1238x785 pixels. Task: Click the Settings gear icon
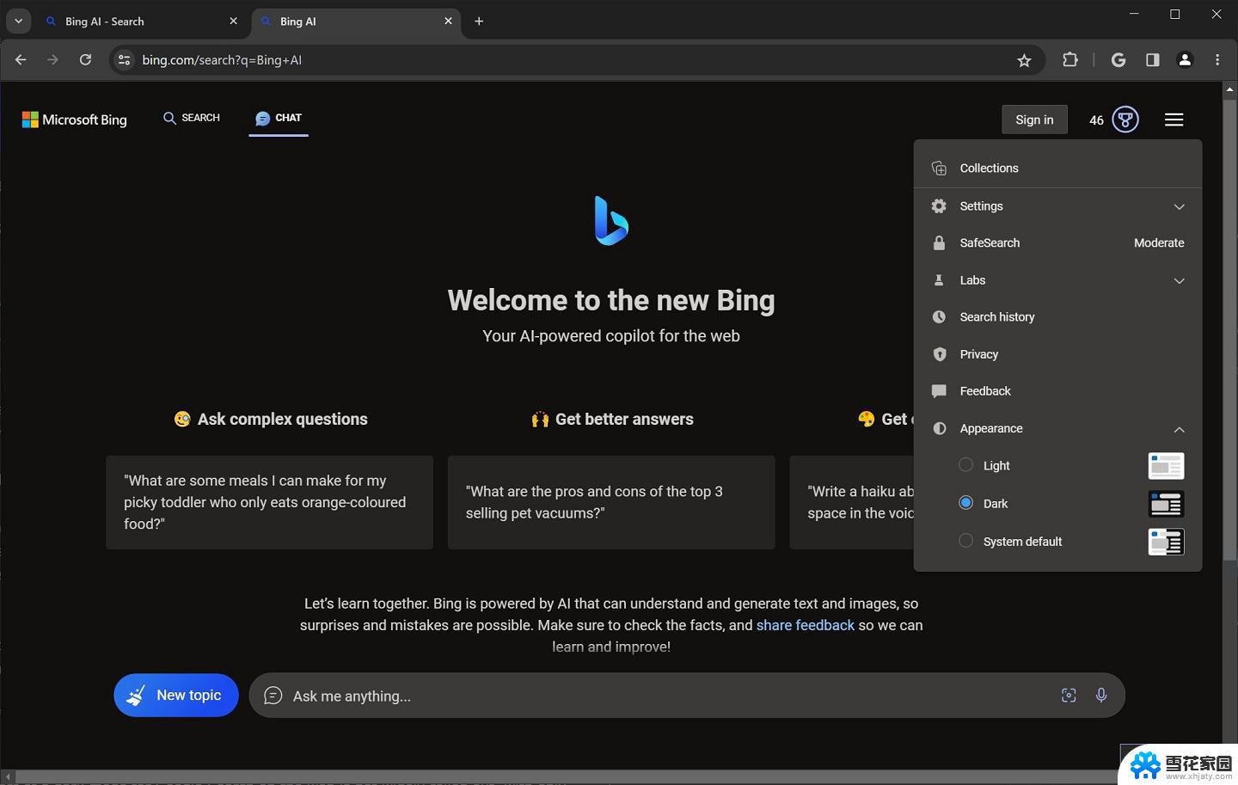(x=939, y=206)
